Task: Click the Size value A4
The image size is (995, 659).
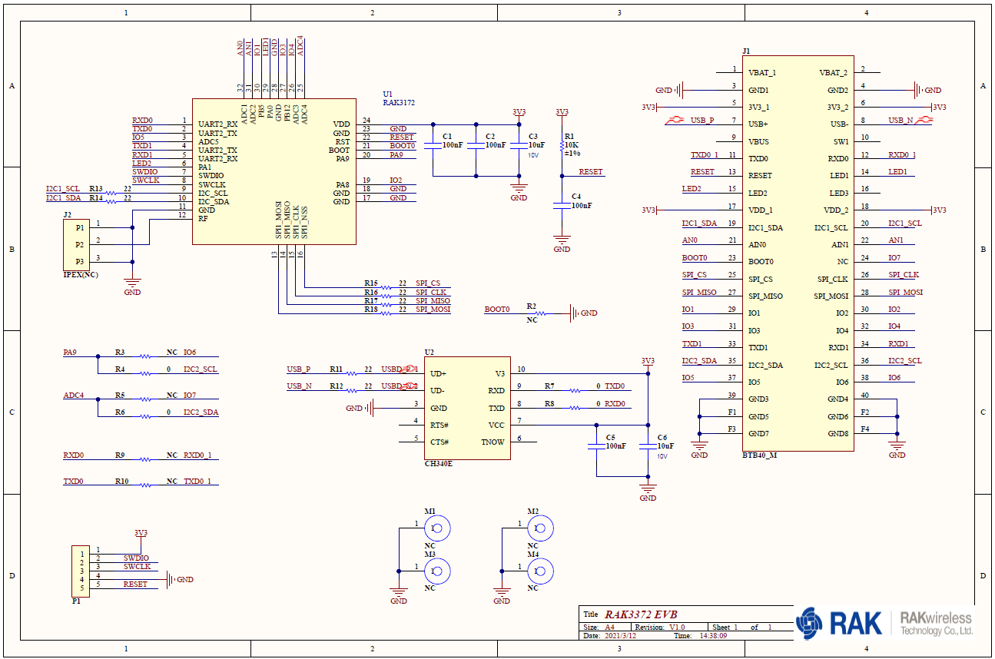Action: click(610, 628)
